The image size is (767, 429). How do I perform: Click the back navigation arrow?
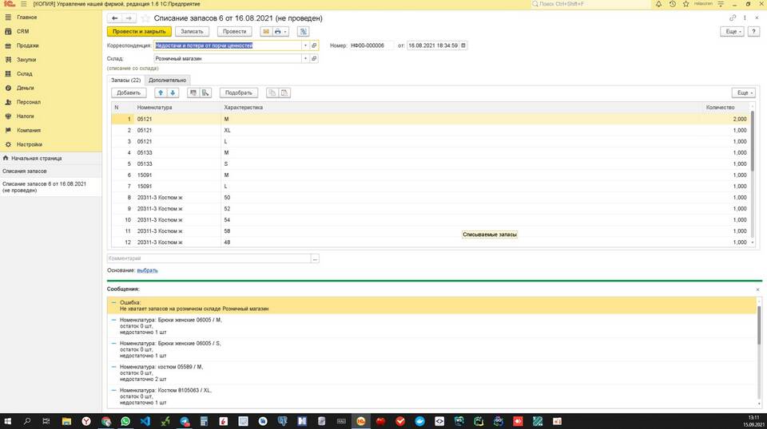click(115, 18)
